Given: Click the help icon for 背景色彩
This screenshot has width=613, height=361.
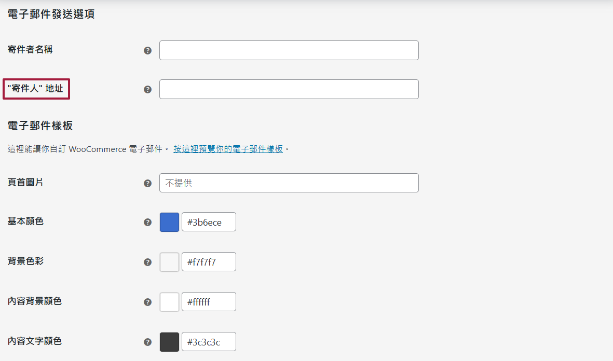Looking at the screenshot, I should tap(148, 262).
